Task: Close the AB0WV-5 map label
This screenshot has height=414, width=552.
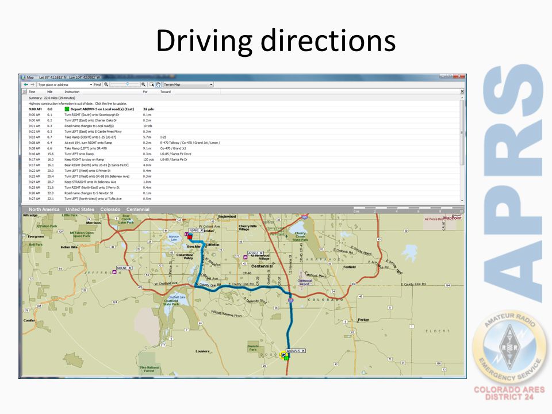Action: tap(303, 351)
